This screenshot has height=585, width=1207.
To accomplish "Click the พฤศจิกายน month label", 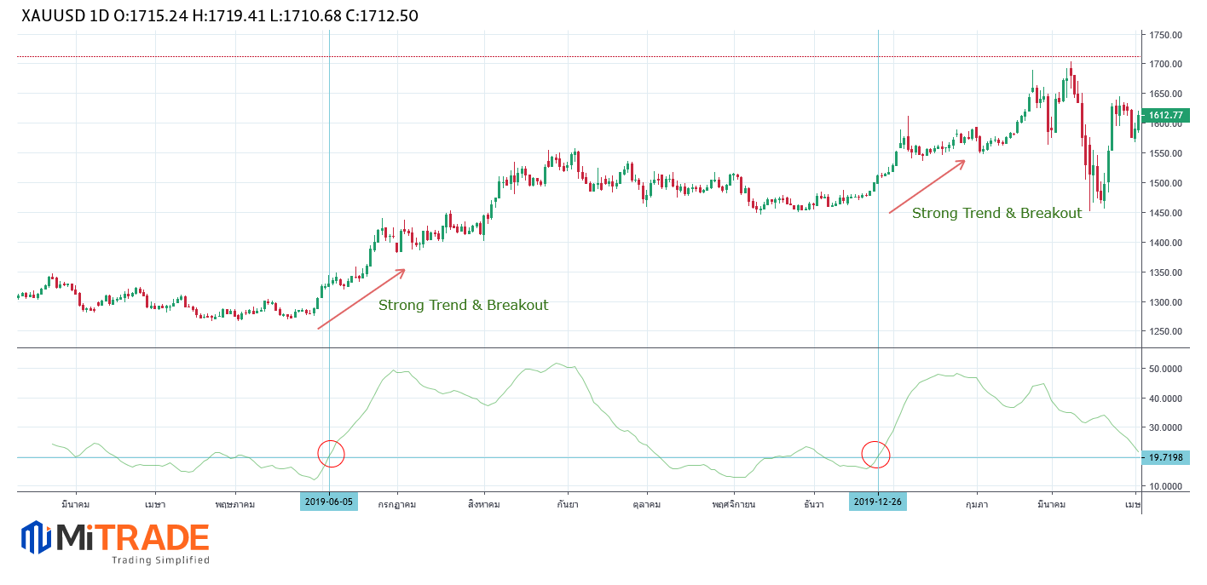I will (x=734, y=503).
